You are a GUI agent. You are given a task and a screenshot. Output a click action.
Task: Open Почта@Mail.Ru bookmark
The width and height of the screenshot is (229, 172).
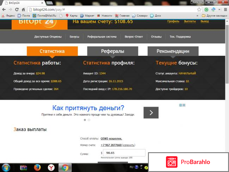[44, 16]
